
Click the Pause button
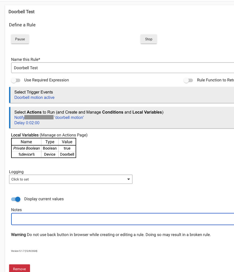(20, 39)
